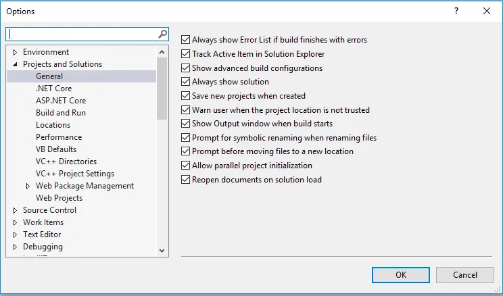Expand Web Package Management node
The height and width of the screenshot is (296, 503).
click(28, 186)
